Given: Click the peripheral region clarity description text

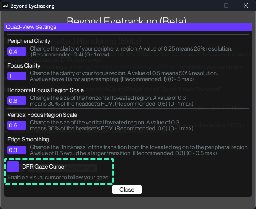Looking at the screenshot, I should point(131,51).
